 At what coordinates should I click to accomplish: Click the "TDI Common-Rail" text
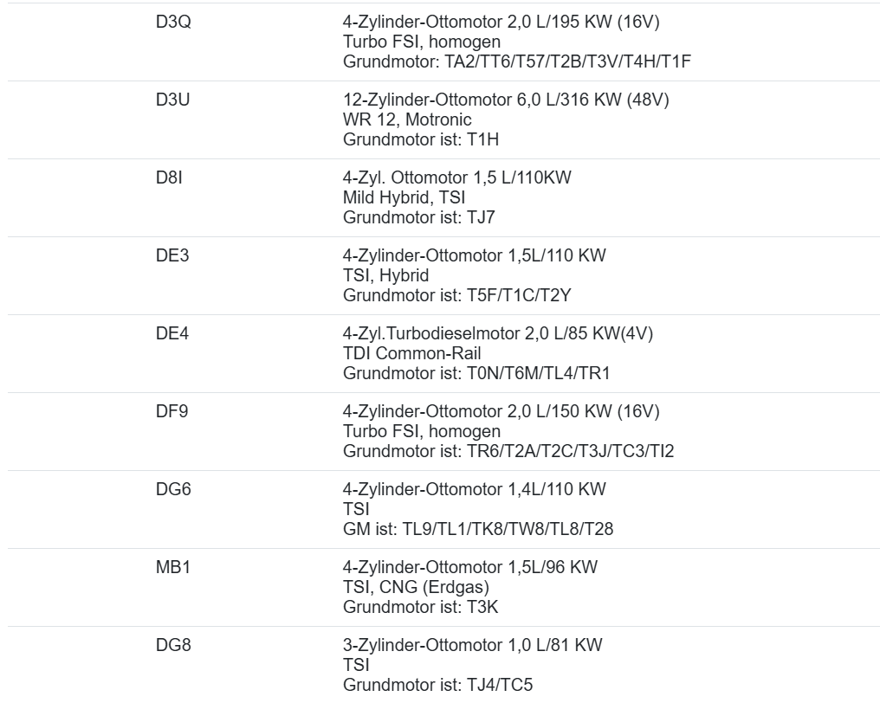coord(412,352)
